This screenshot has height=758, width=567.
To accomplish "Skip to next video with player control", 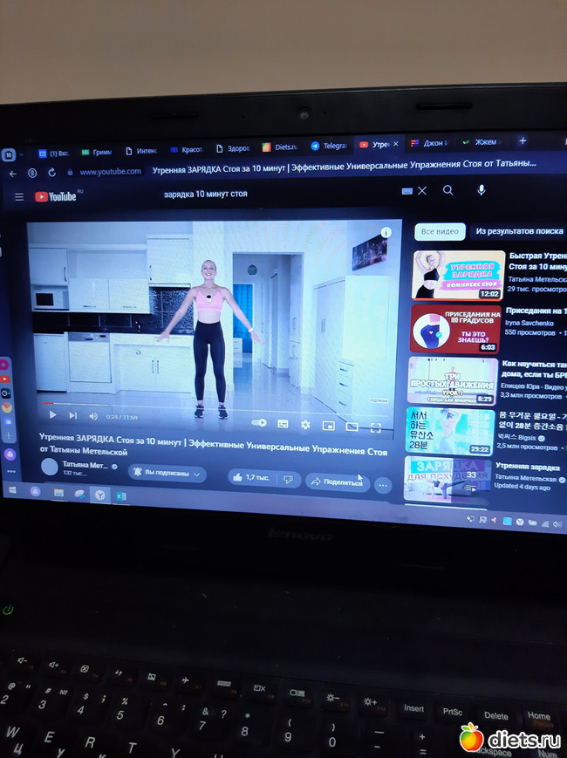I will coord(72,416).
